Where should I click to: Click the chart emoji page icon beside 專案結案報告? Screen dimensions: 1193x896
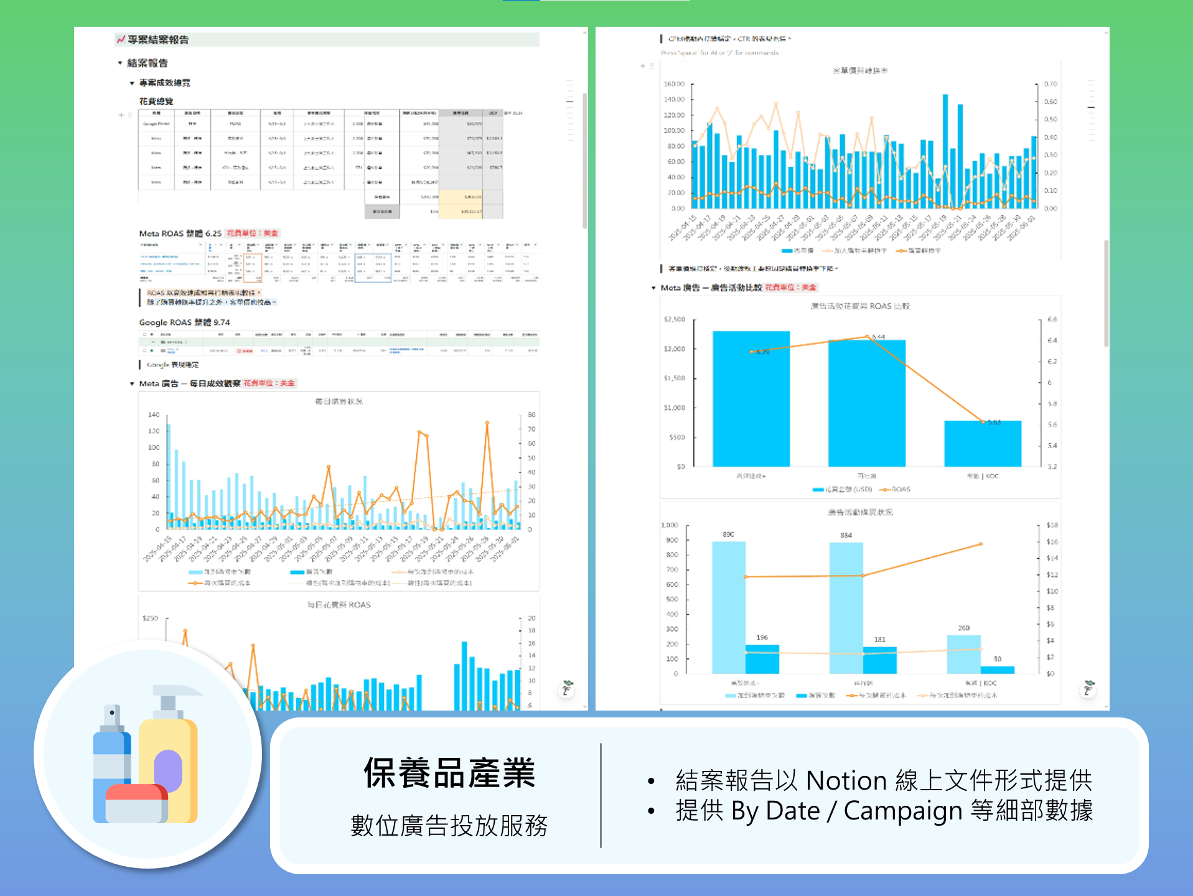[x=121, y=40]
